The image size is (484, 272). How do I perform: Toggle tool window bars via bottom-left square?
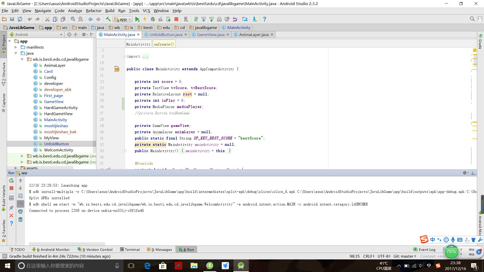point(4,256)
